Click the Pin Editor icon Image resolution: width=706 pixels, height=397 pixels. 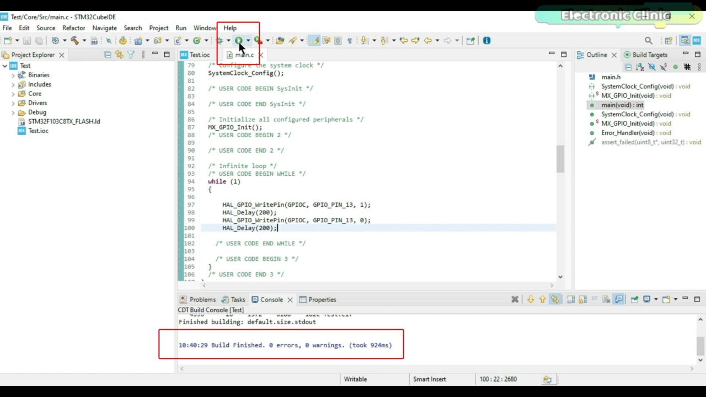[x=470, y=40]
